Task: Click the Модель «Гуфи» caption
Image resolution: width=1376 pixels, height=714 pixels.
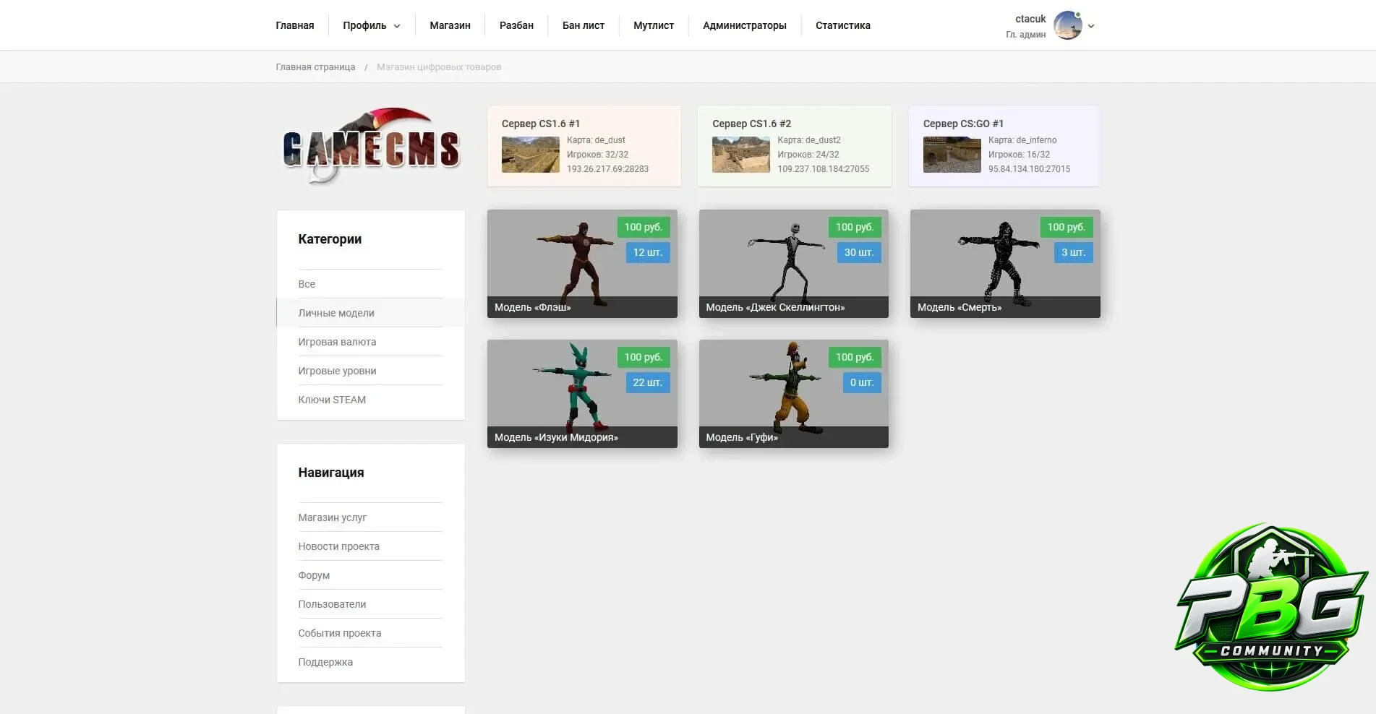Action: pos(742,437)
